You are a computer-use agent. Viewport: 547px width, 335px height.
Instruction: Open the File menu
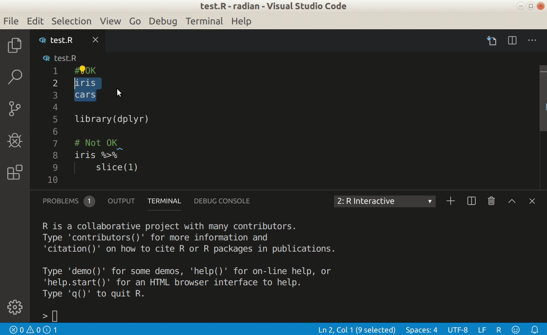click(x=11, y=21)
